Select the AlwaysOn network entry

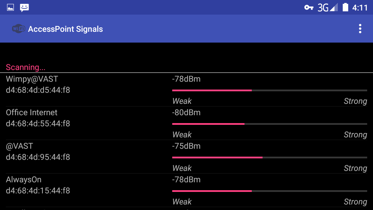[24, 180]
